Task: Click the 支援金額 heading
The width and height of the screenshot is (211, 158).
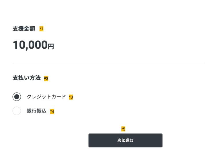Action: click(24, 29)
